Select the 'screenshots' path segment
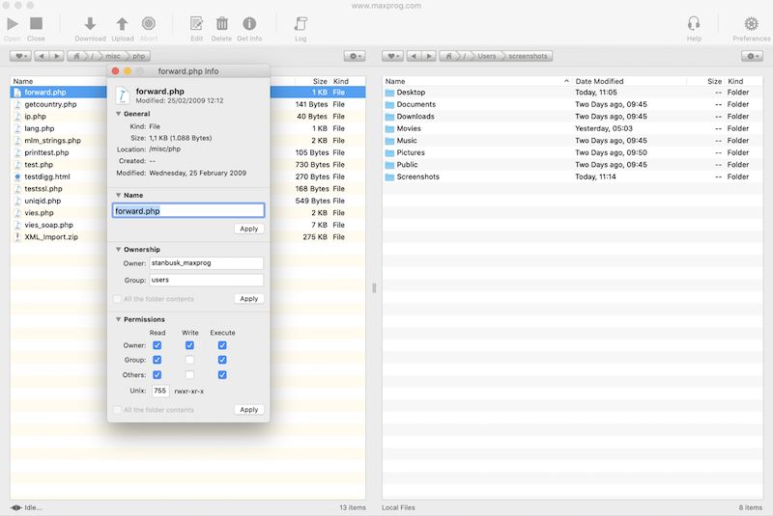Screen dimensions: 773x516 point(526,56)
